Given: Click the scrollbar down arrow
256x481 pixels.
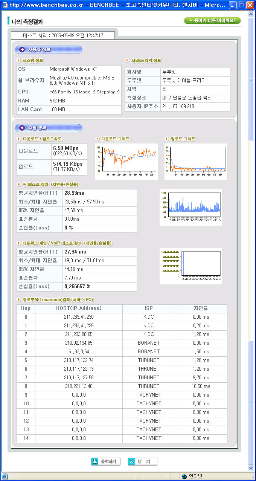Looking at the screenshot, I should click(x=251, y=468).
